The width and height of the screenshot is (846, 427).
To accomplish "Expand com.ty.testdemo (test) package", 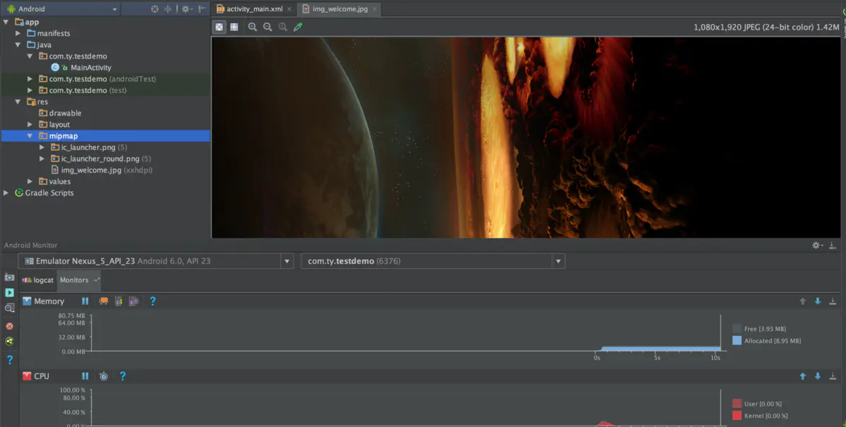I will 30,90.
